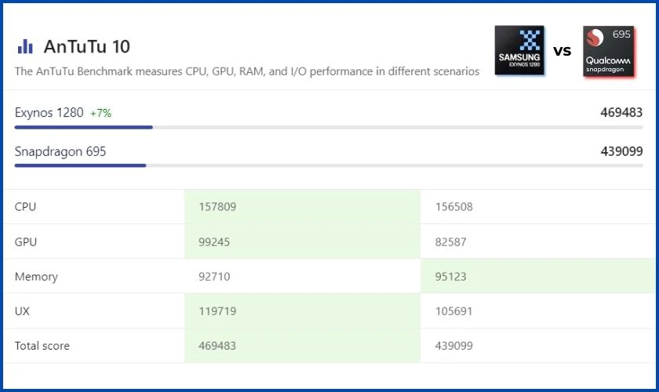This screenshot has width=659, height=392.
Task: Click the Memory value 95123
Action: pos(450,277)
